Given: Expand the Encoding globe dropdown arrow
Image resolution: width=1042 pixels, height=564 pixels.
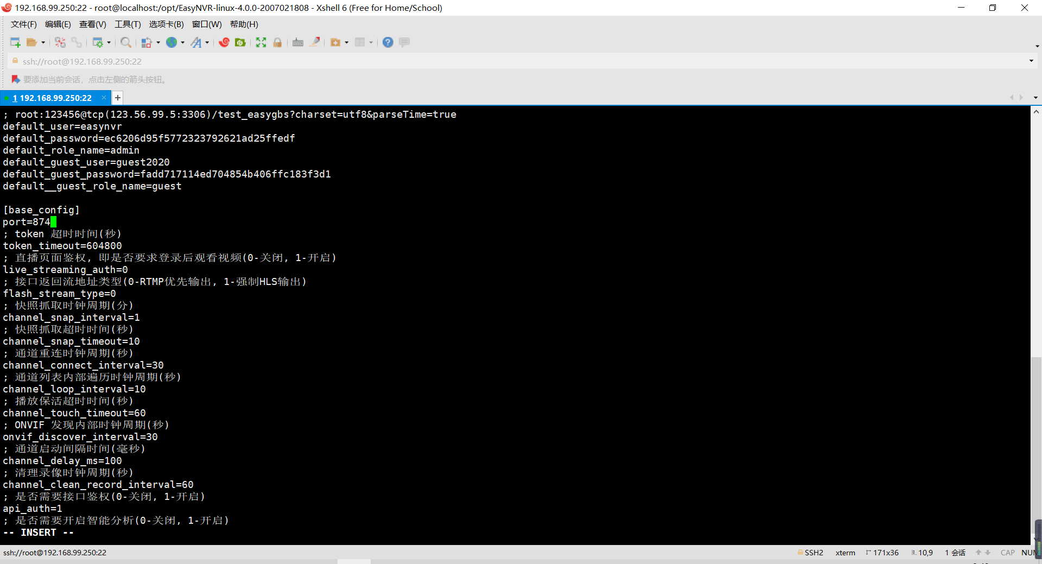Looking at the screenshot, I should click(182, 42).
